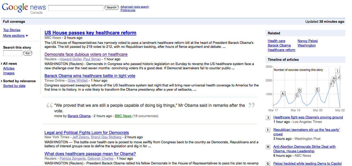Open the US House passes key healthcare reform headline
This screenshot has height=166, width=352.
(x=90, y=33)
